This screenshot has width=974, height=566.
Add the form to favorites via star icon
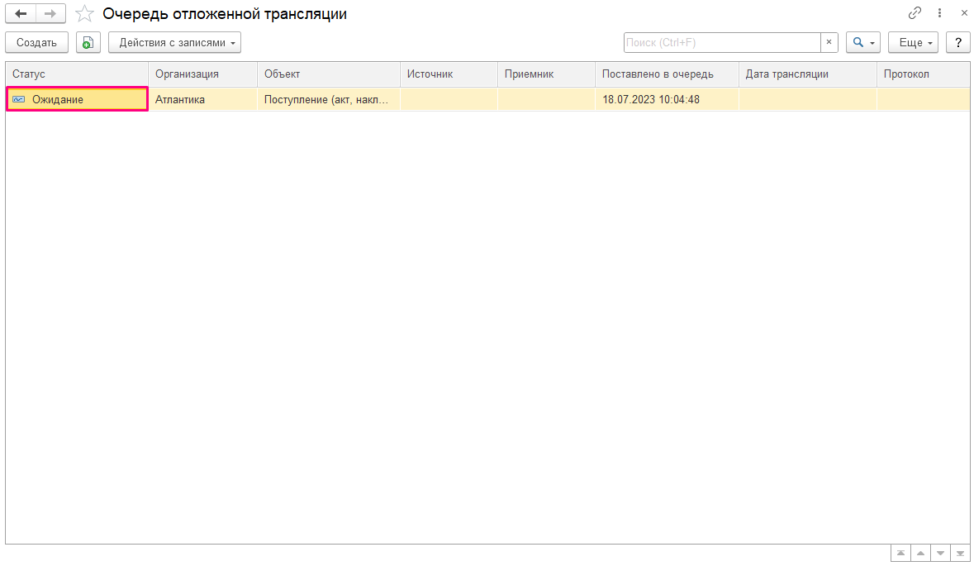84,13
